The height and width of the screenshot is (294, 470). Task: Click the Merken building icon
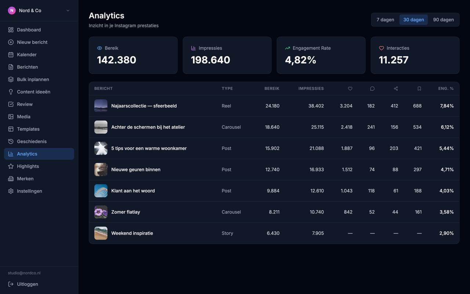pyautogui.click(x=11, y=179)
